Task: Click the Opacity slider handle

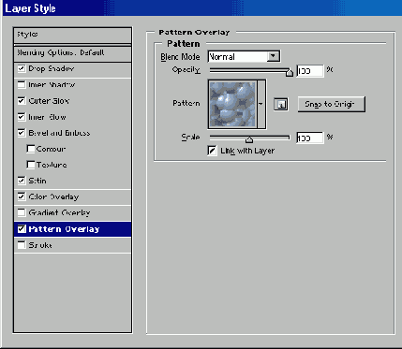Action: point(290,73)
